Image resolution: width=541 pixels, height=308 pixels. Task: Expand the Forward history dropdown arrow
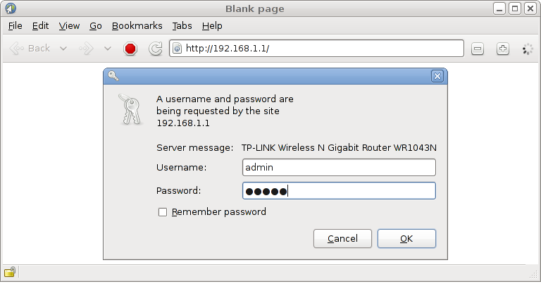click(x=108, y=49)
